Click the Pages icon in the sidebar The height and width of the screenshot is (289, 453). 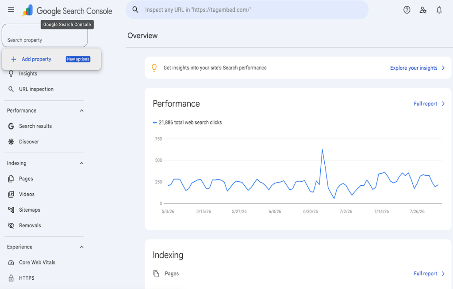click(x=11, y=179)
